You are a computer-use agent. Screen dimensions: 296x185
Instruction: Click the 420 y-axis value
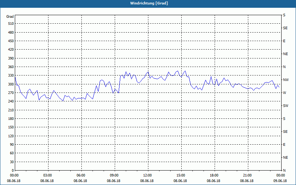coord(11,50)
